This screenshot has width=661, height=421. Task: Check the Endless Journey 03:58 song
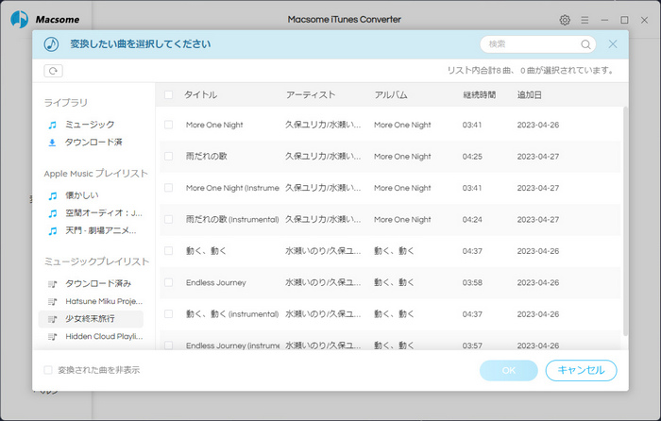168,283
